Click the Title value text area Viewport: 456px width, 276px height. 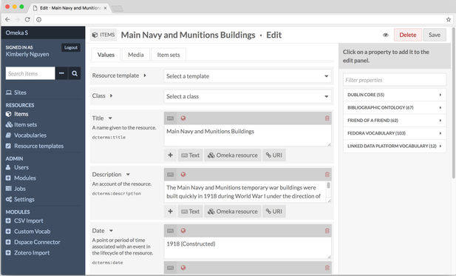click(x=248, y=135)
